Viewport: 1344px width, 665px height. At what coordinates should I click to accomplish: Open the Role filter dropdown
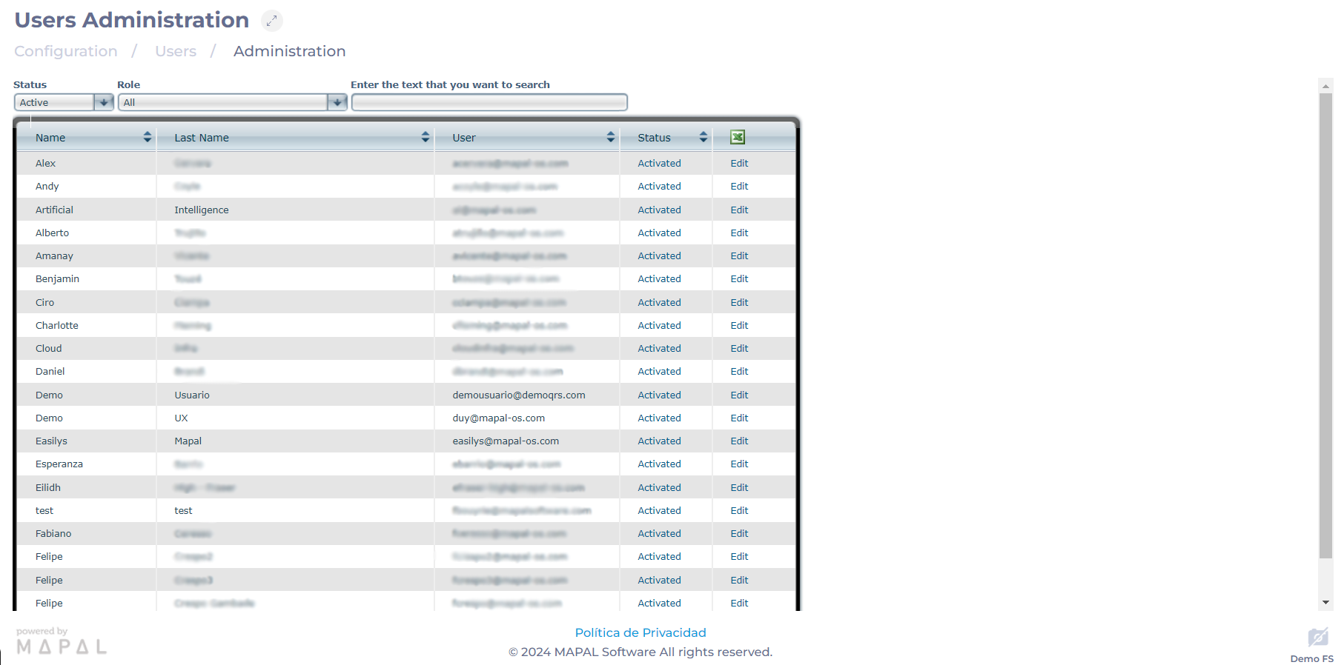[337, 102]
